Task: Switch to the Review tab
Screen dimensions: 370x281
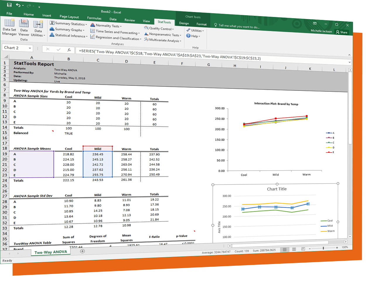Action: pos(129,20)
